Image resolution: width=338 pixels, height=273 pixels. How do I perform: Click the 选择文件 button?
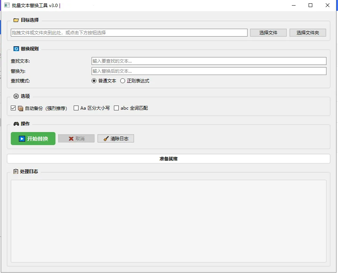(268, 32)
